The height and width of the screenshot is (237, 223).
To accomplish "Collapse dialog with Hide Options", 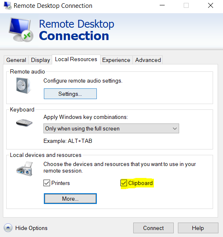I will pyautogui.click(x=31, y=228).
